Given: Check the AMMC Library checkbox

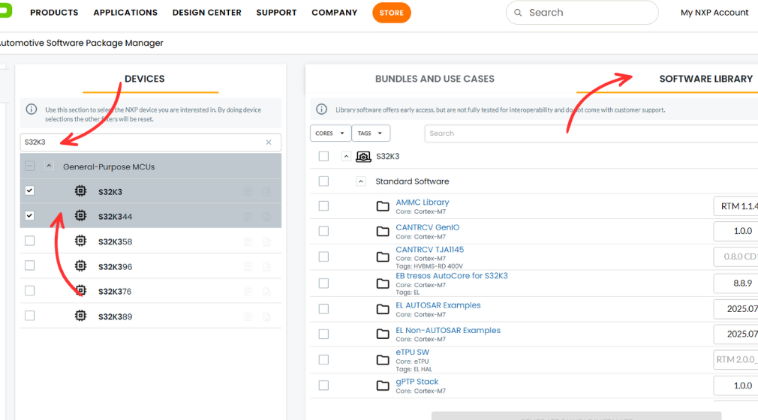Looking at the screenshot, I should (324, 206).
